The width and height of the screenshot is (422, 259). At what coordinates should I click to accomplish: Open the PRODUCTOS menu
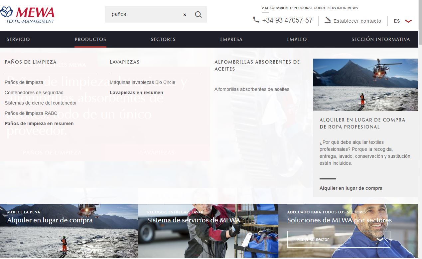point(90,39)
